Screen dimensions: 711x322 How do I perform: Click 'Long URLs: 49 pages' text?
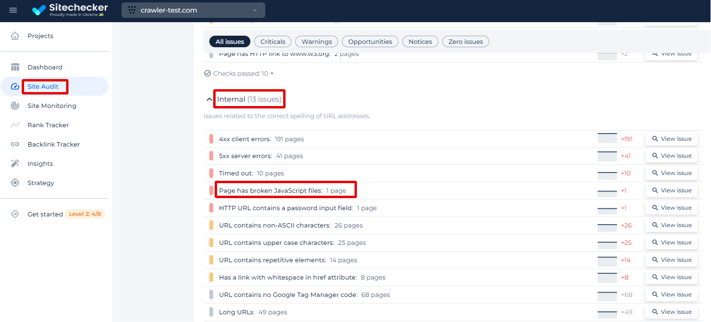pyautogui.click(x=253, y=312)
